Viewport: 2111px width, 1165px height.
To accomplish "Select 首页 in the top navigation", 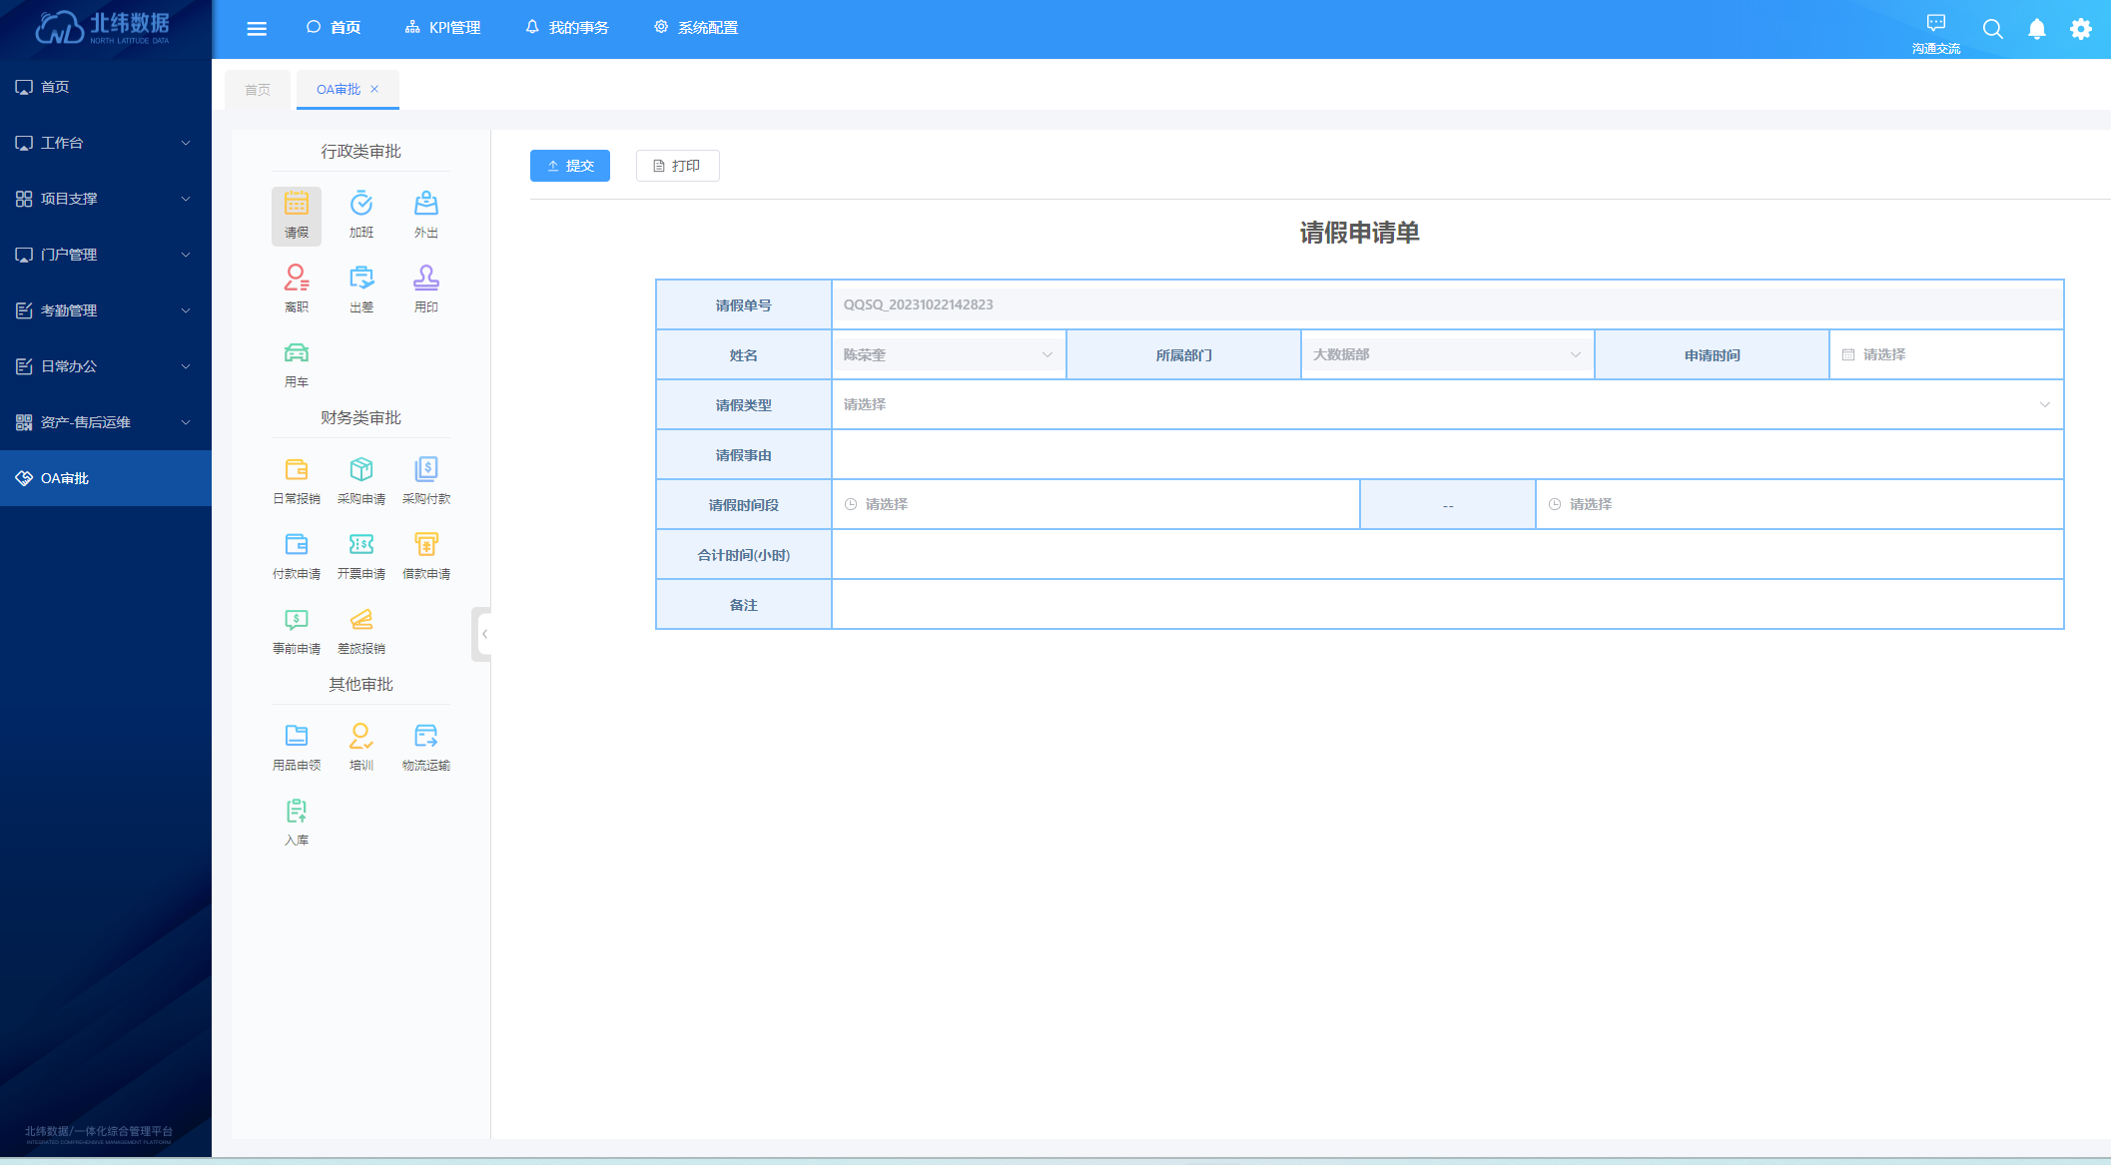I will pyautogui.click(x=334, y=28).
